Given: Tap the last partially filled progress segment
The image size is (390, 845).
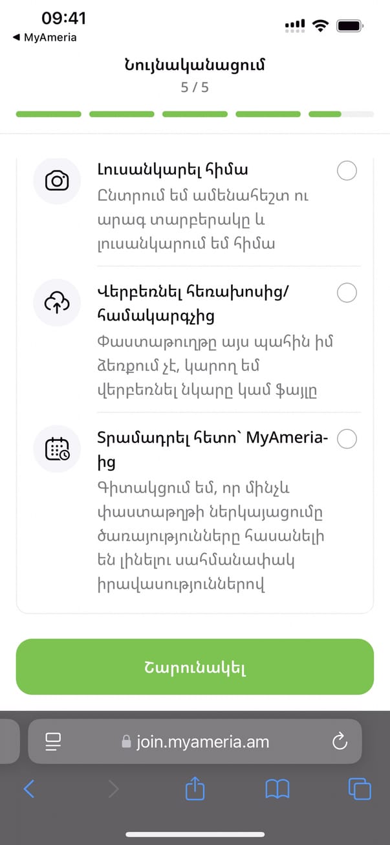Looking at the screenshot, I should coord(341,114).
